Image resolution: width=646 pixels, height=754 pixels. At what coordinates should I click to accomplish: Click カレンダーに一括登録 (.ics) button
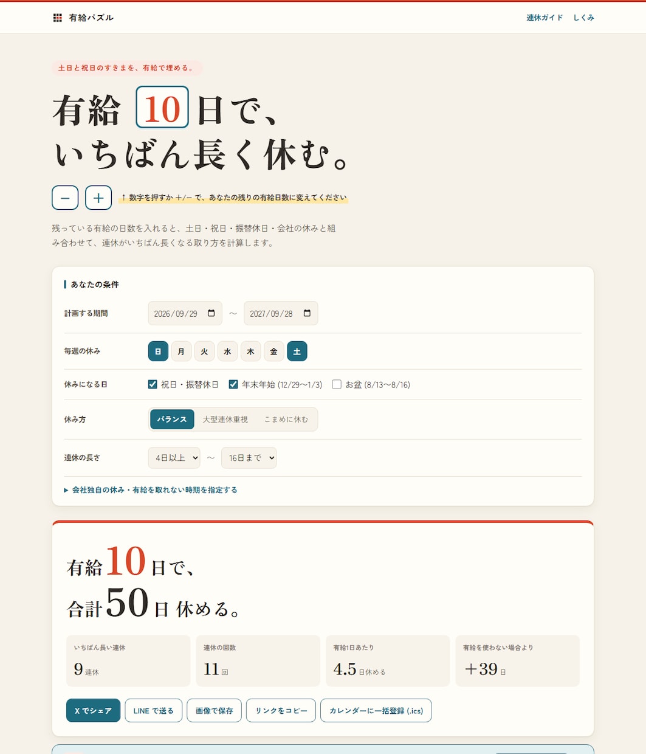coord(376,711)
